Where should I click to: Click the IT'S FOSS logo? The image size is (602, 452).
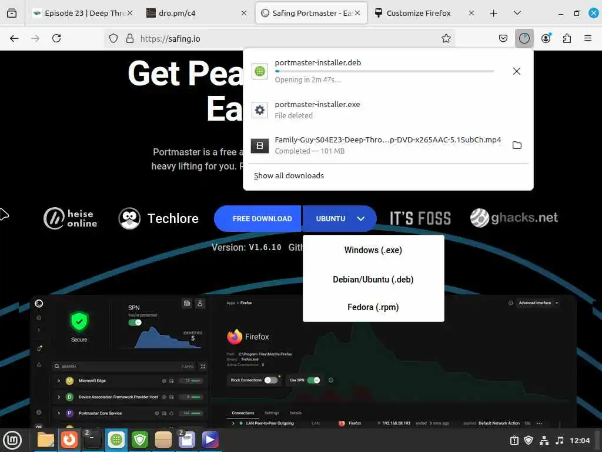tap(420, 218)
